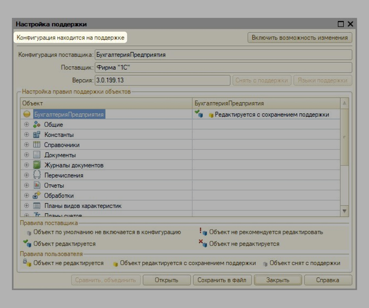Screen dimensions: 369x308
Task: Select the Справочники row
Action: click(180, 145)
